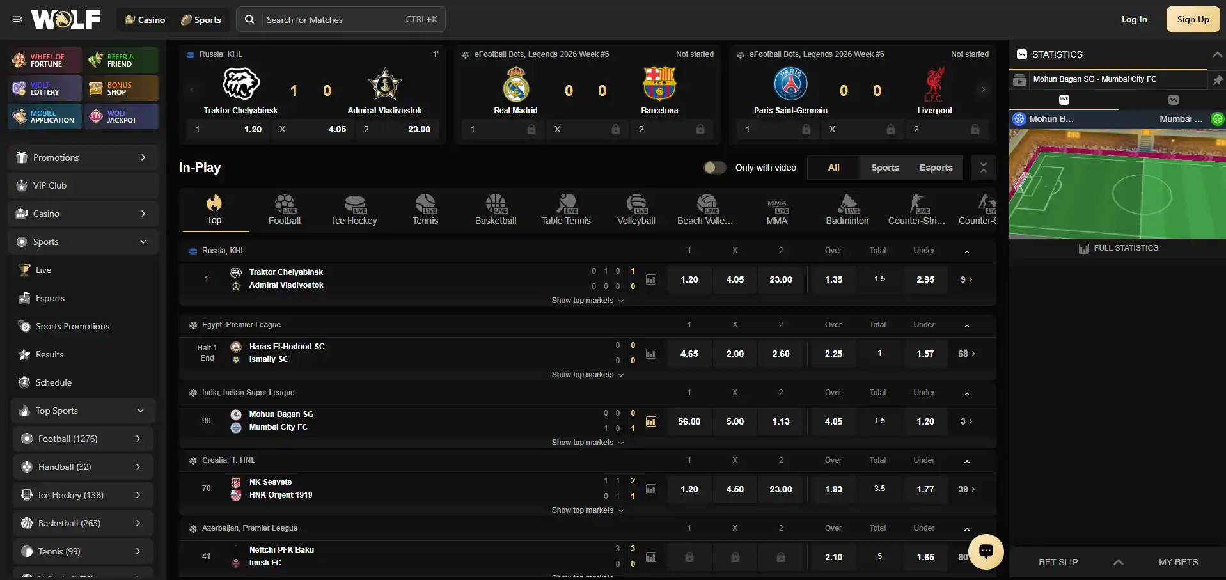Image resolution: width=1226 pixels, height=580 pixels.
Task: Click the football pitch live tracker
Action: (x=1117, y=184)
